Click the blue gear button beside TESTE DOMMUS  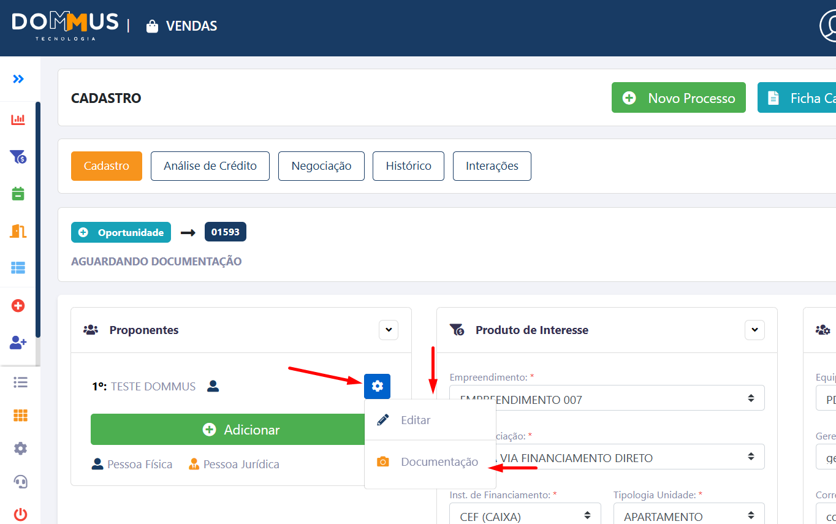[x=377, y=386]
